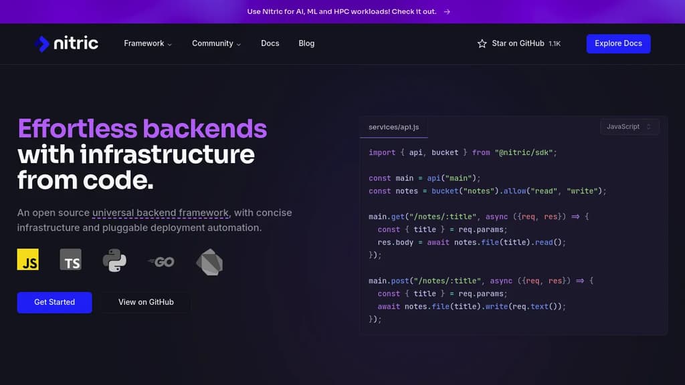Open the Framework dropdown
The width and height of the screenshot is (685, 385).
147,43
